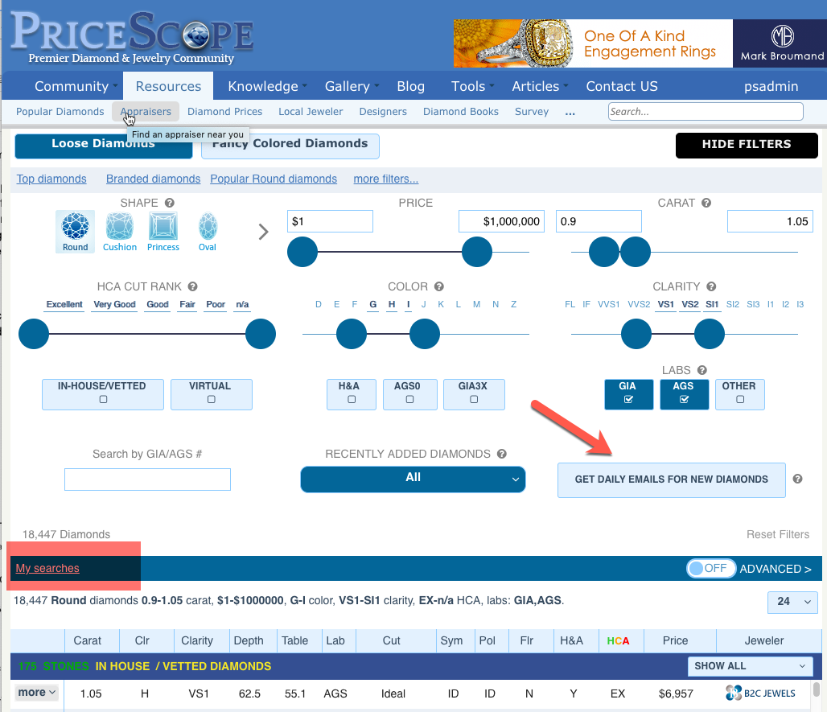The width and height of the screenshot is (827, 712).
Task: Click the HCA cut rank slider right handle
Action: coord(261,334)
